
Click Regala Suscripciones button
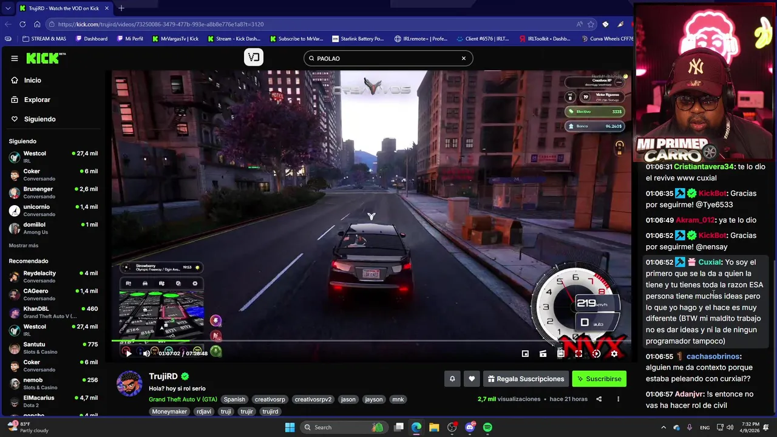click(526, 379)
